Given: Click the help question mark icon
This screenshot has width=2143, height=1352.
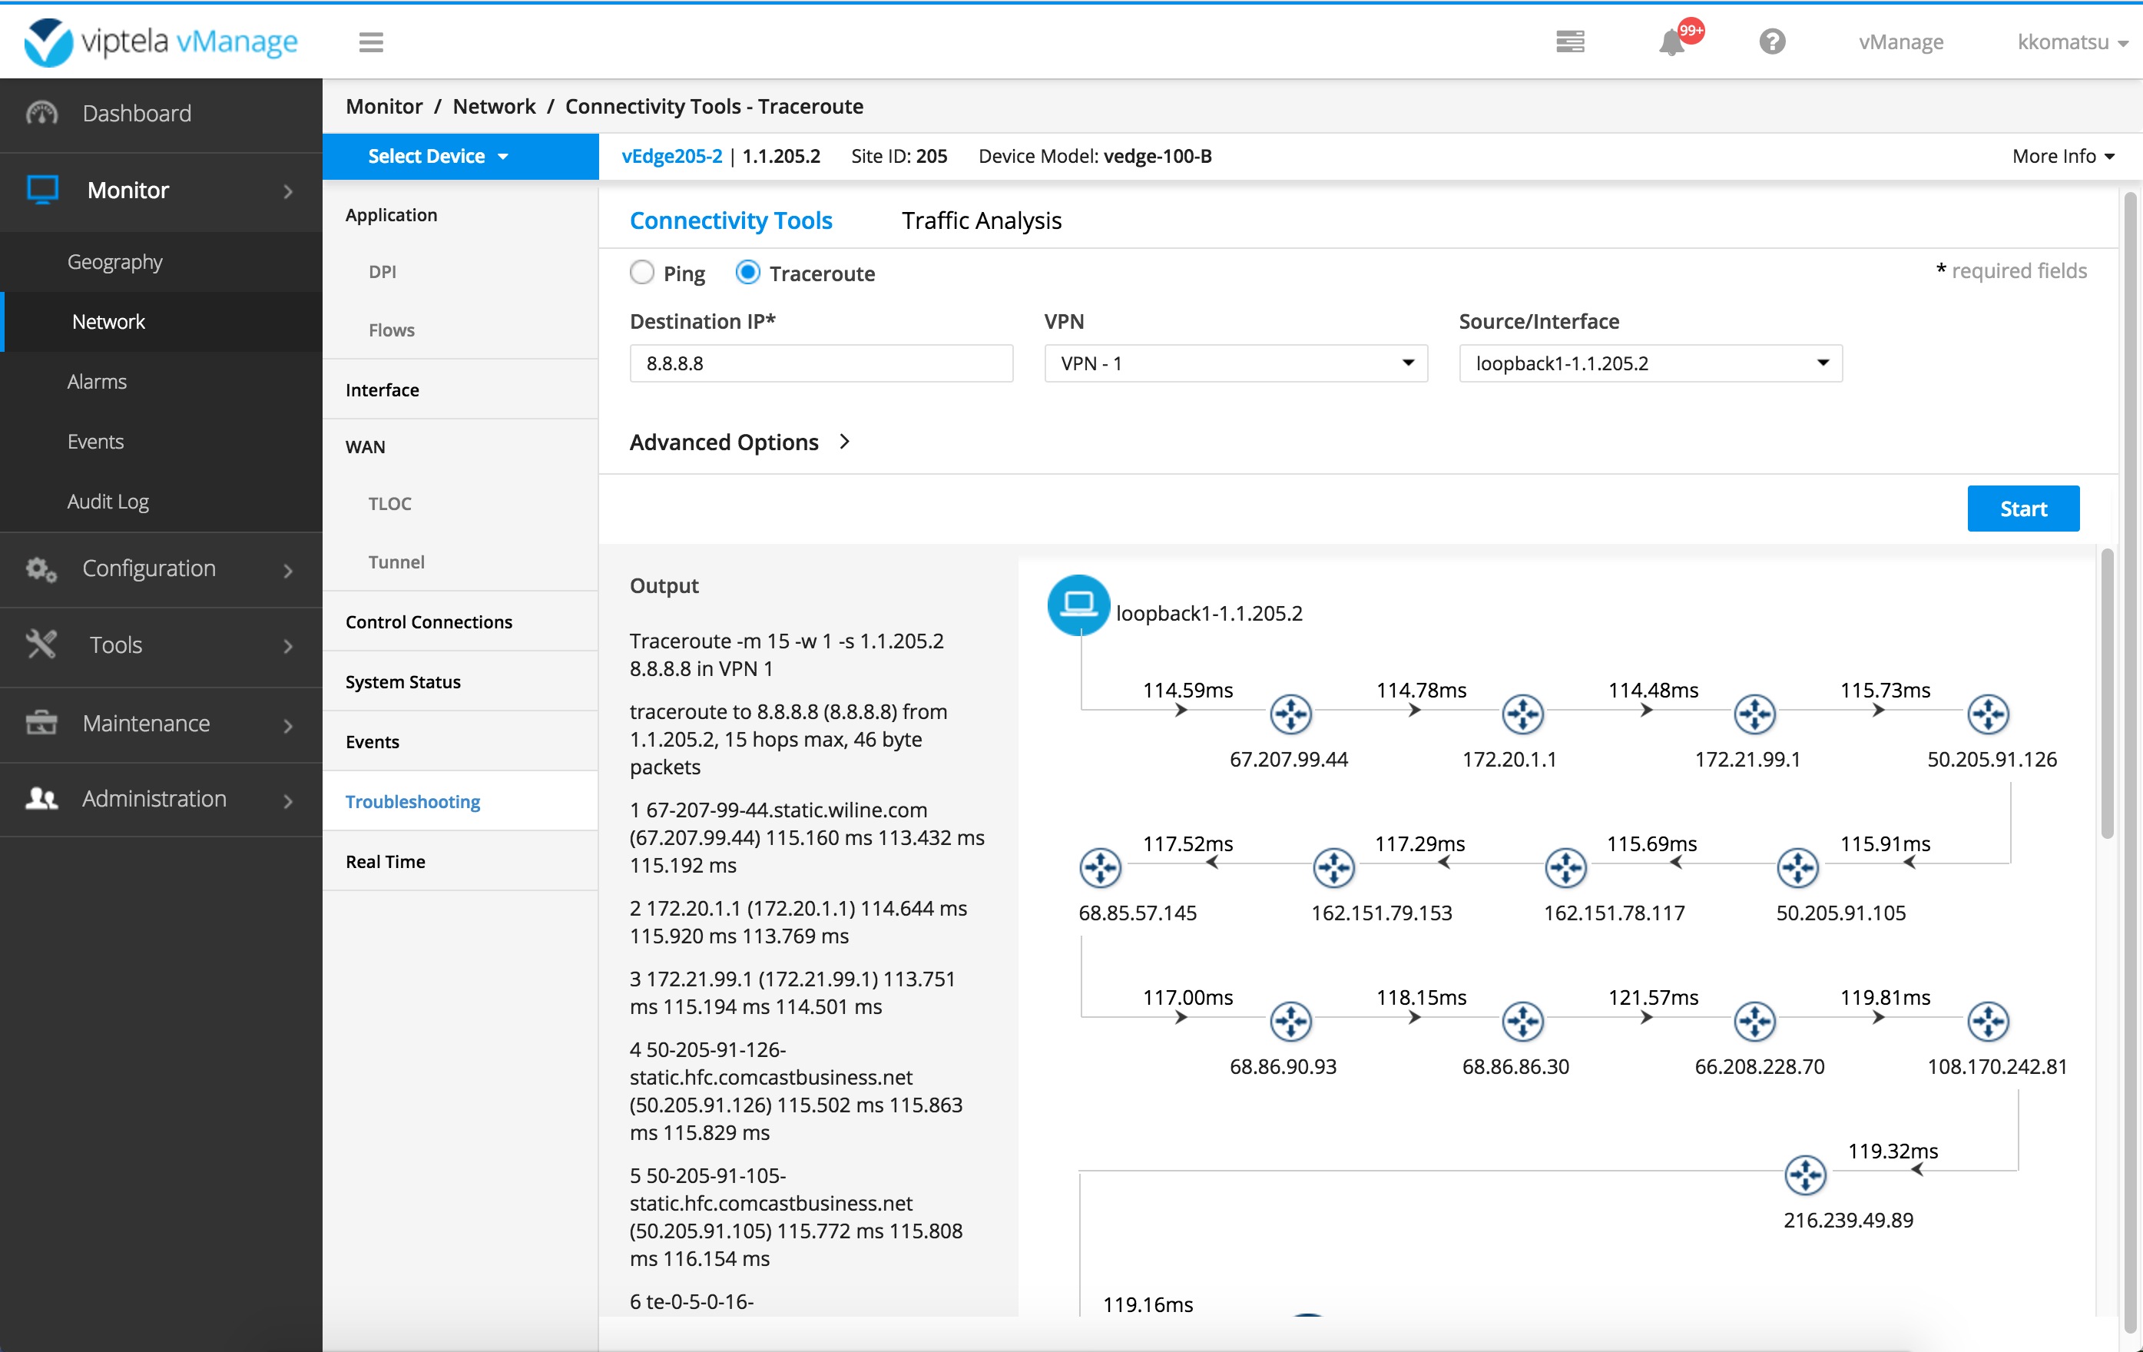Looking at the screenshot, I should coord(1771,41).
